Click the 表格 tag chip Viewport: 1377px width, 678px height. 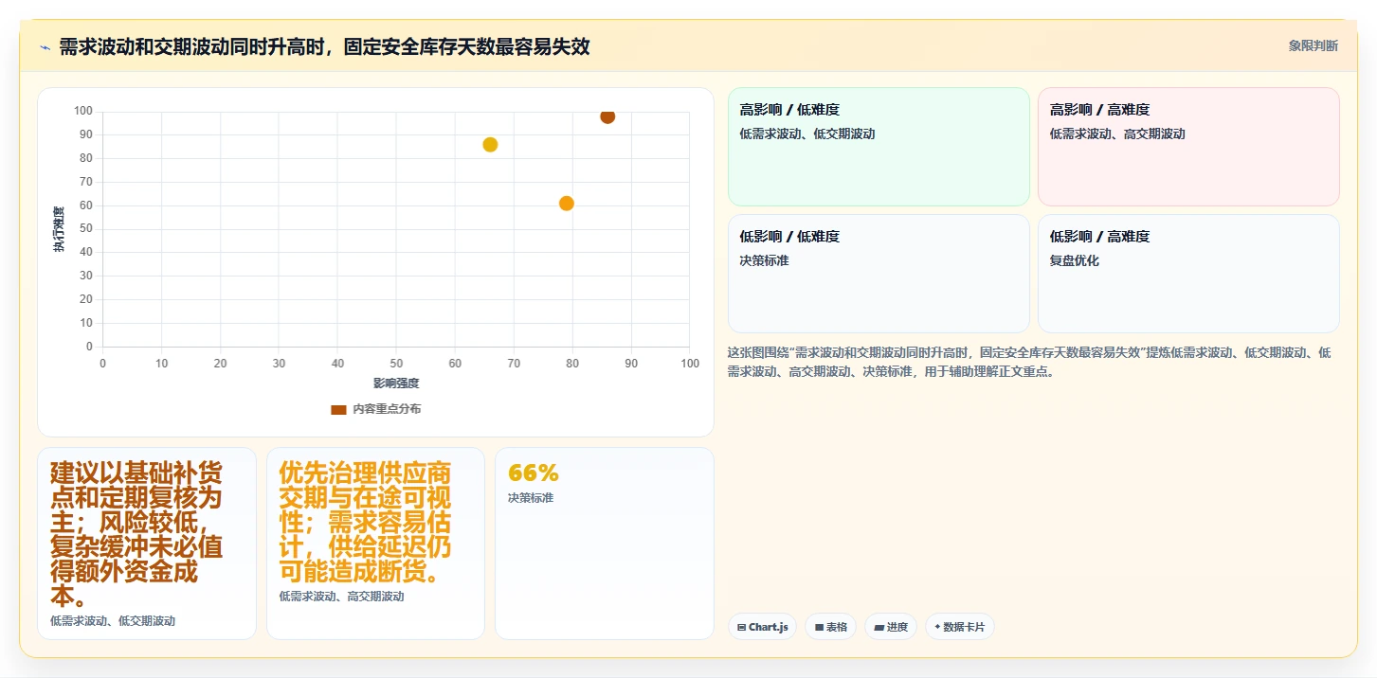(830, 627)
